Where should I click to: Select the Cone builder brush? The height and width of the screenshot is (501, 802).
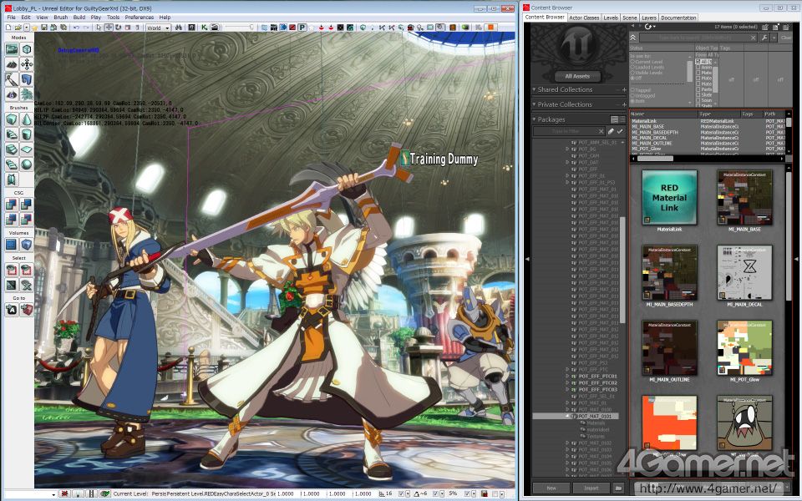click(25, 119)
